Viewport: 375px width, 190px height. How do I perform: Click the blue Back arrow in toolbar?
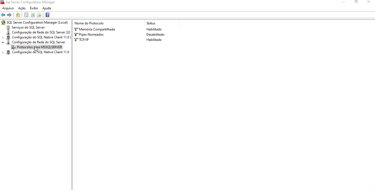click(3, 15)
